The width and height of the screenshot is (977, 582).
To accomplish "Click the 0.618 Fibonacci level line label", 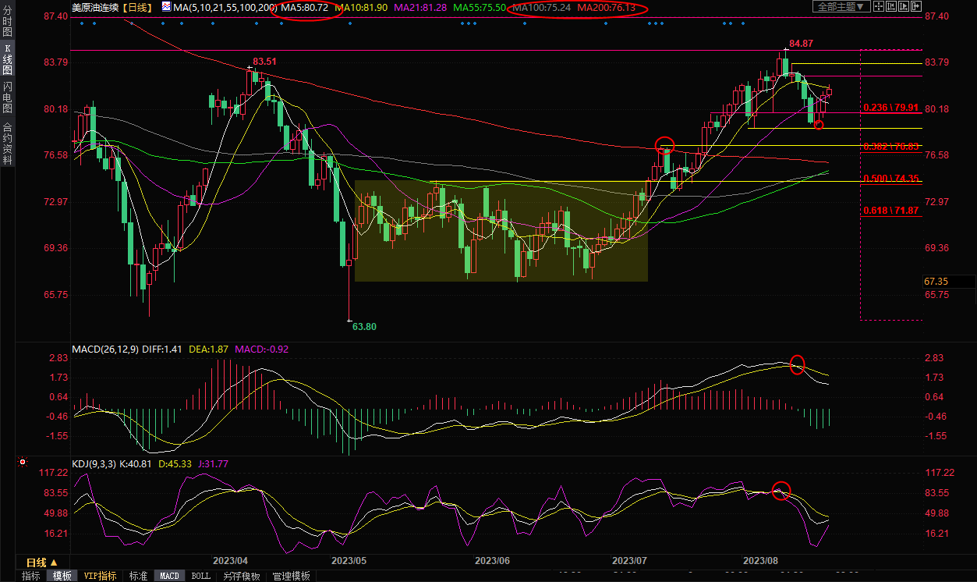I will (890, 211).
